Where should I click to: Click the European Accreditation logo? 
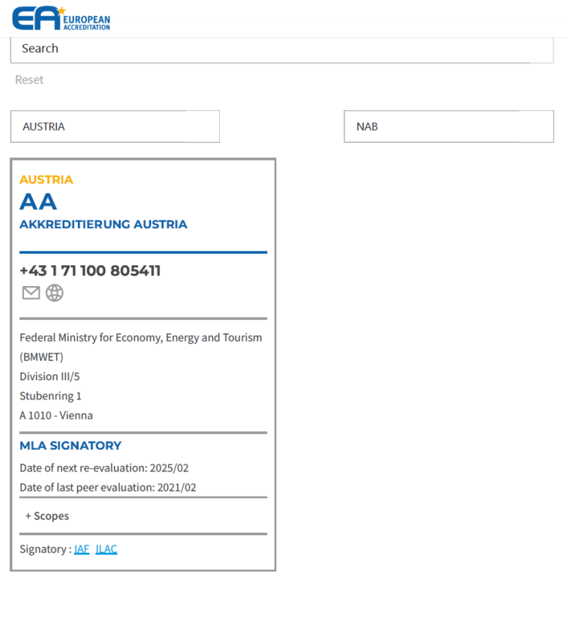pos(61,19)
